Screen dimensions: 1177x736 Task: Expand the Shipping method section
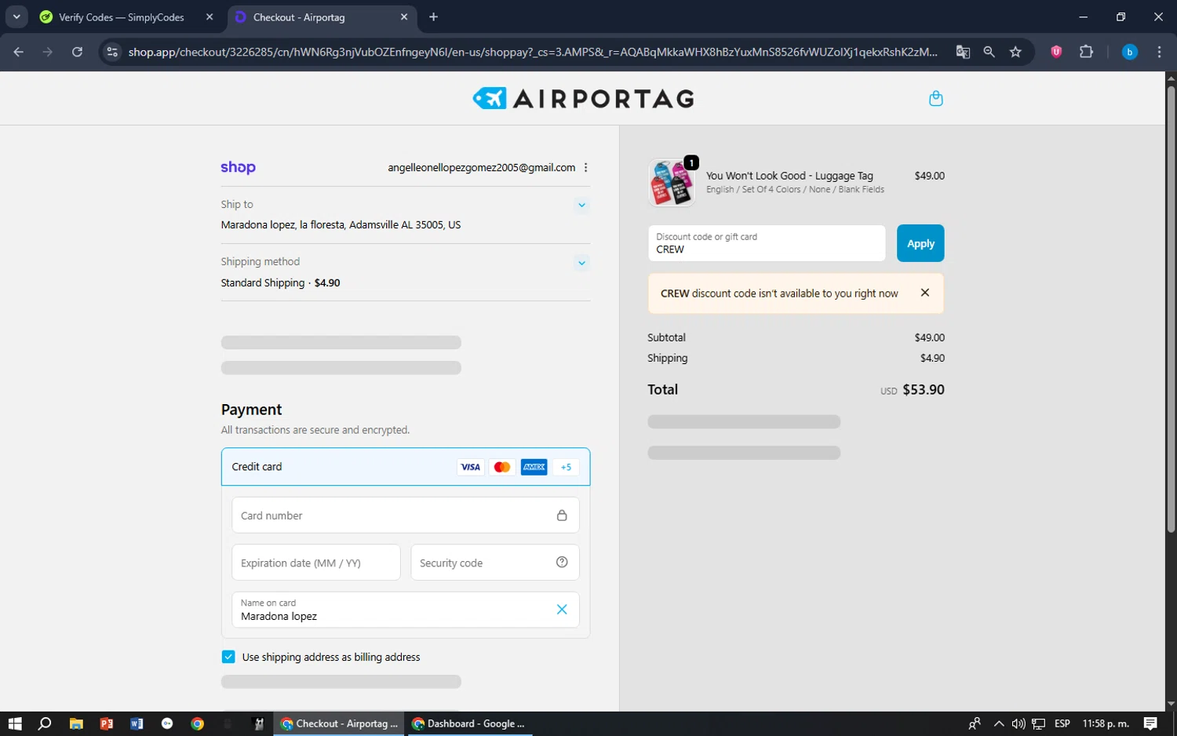(x=581, y=263)
